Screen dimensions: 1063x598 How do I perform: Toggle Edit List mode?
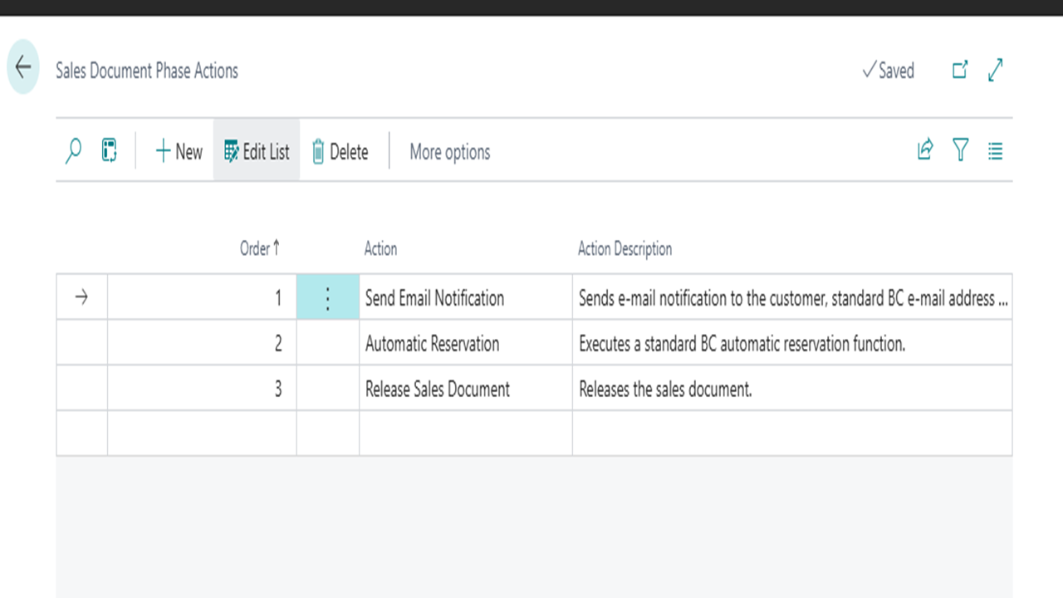tap(257, 152)
